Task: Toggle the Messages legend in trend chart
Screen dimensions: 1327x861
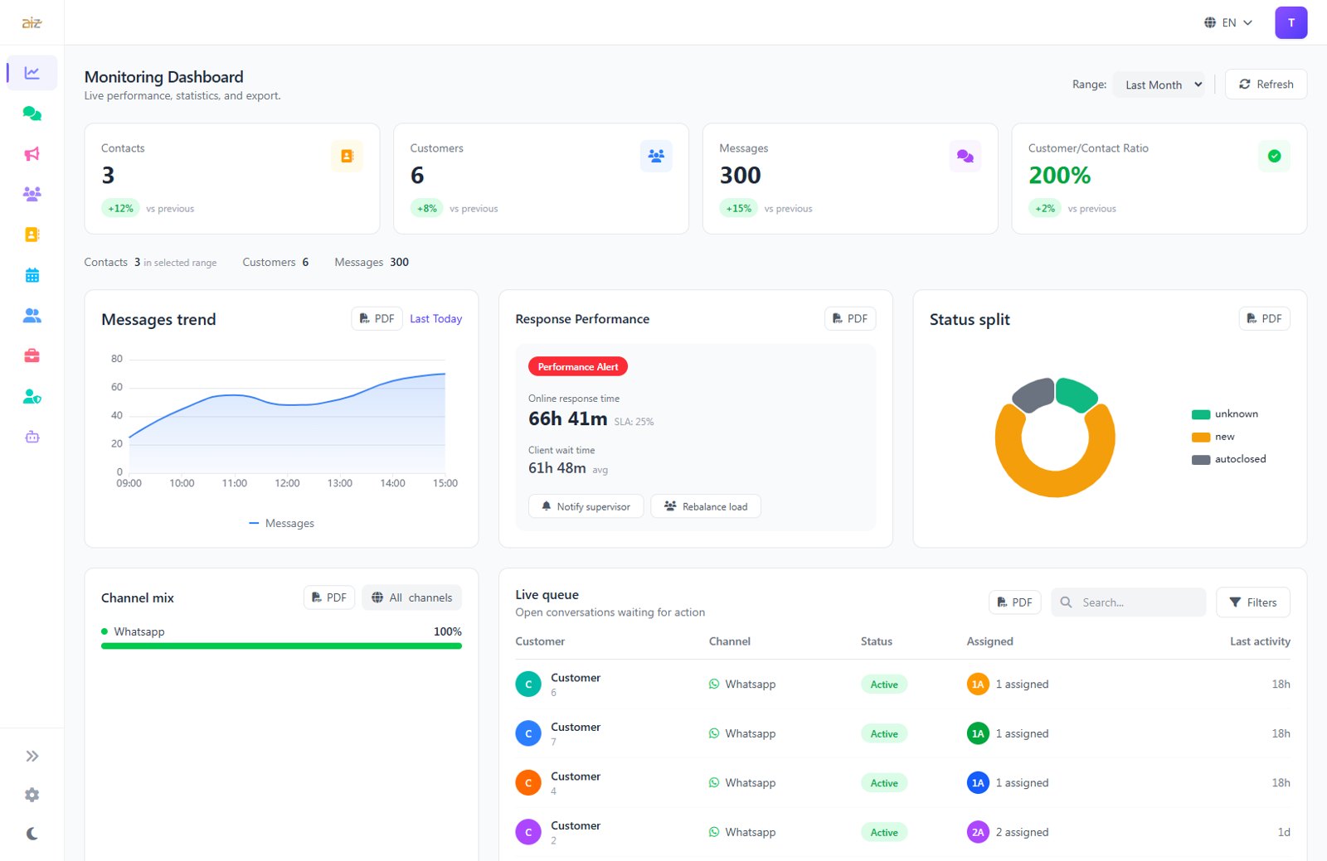Action: [281, 524]
